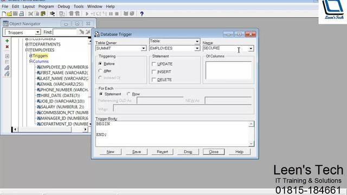Expand the DEPARTMENTS tree node
This screenshot has width=347, height=195.
[x=27, y=44]
